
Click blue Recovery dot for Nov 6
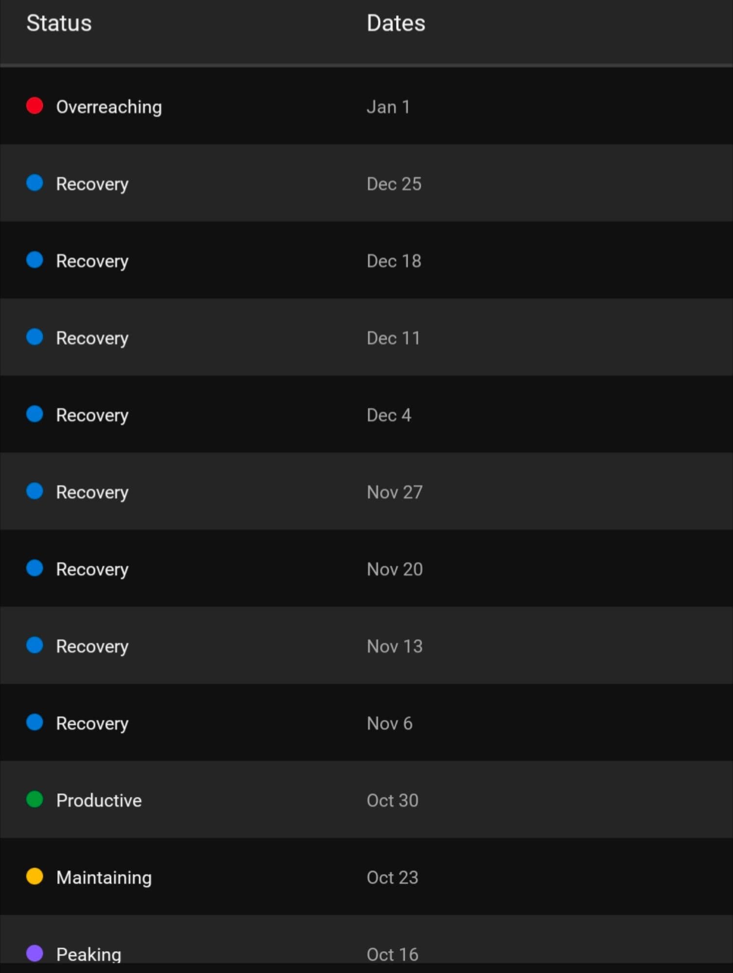(x=35, y=722)
